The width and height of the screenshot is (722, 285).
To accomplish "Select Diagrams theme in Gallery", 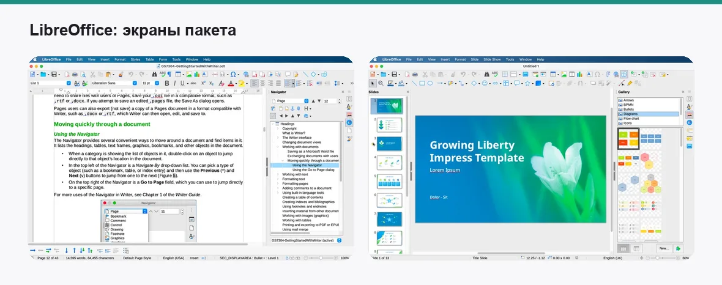I will [x=649, y=114].
